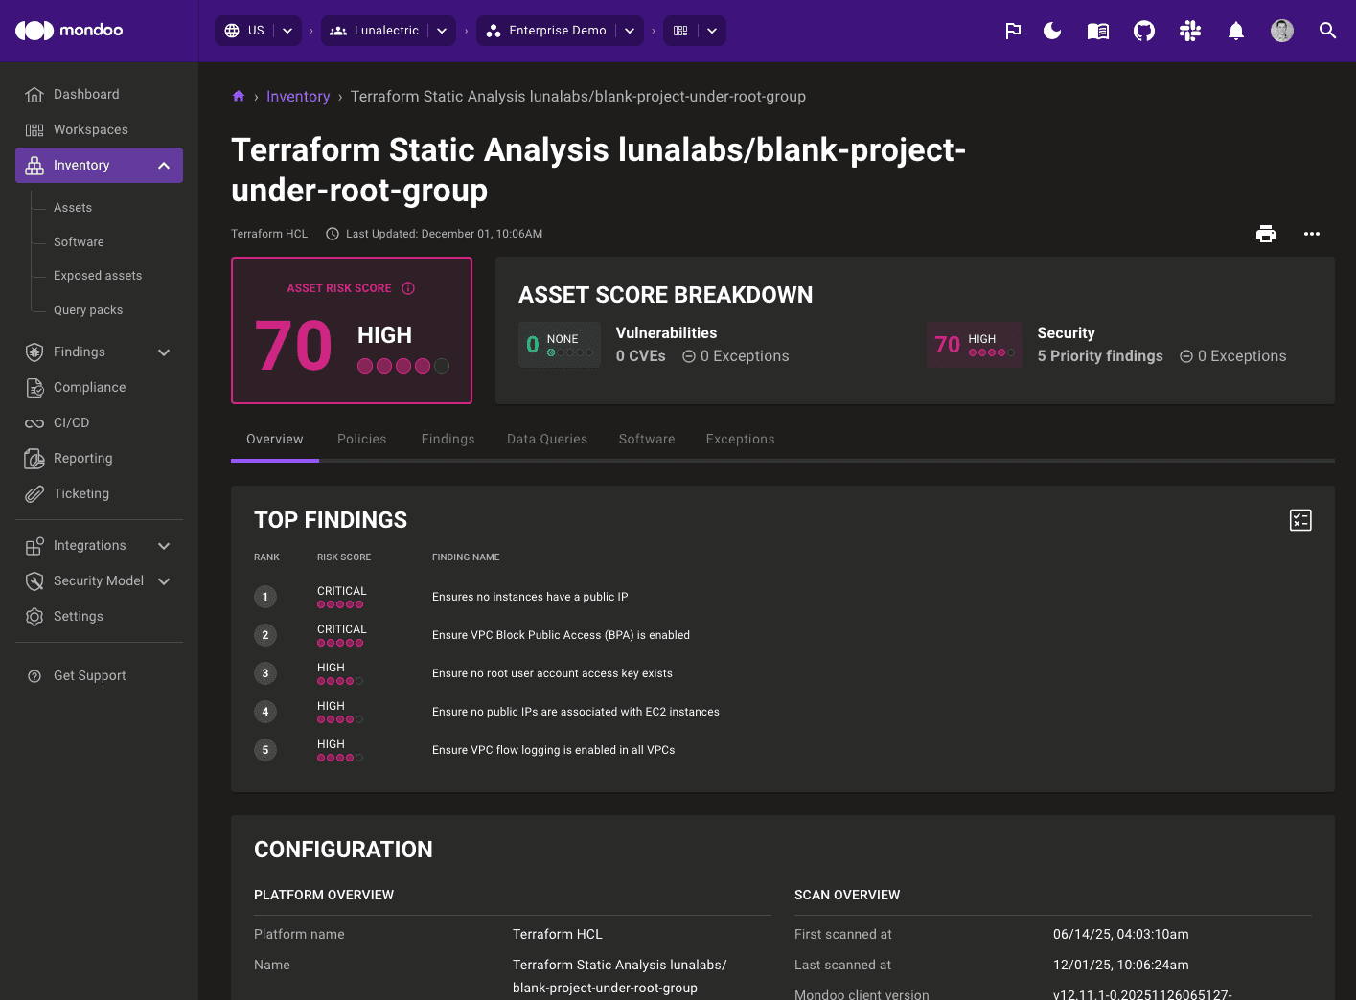Collapse the Inventory sidebar section
Screen dimensions: 1356x1000
pyautogui.click(x=163, y=165)
